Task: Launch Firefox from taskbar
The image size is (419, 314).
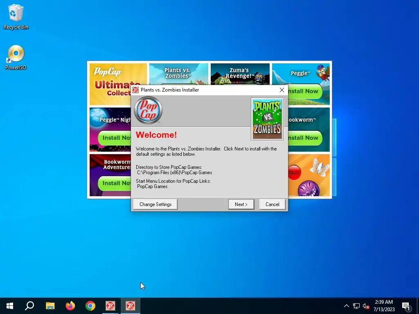Action: pos(70,306)
